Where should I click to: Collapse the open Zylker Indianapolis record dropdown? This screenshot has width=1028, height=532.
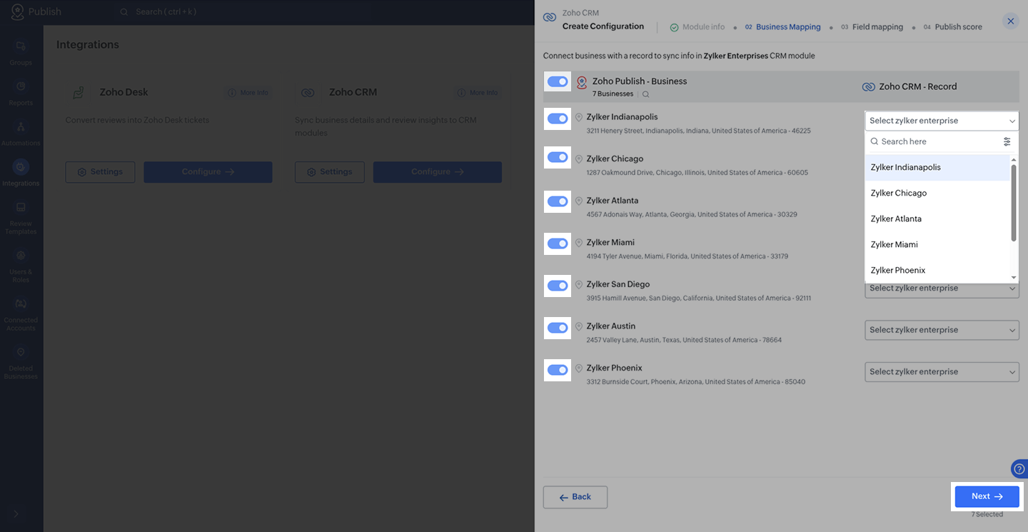[x=942, y=121]
